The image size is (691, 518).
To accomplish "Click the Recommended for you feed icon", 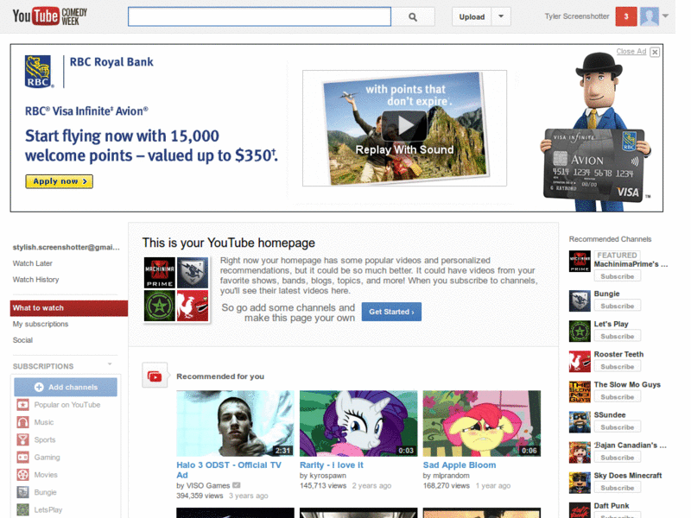I will coord(155,376).
